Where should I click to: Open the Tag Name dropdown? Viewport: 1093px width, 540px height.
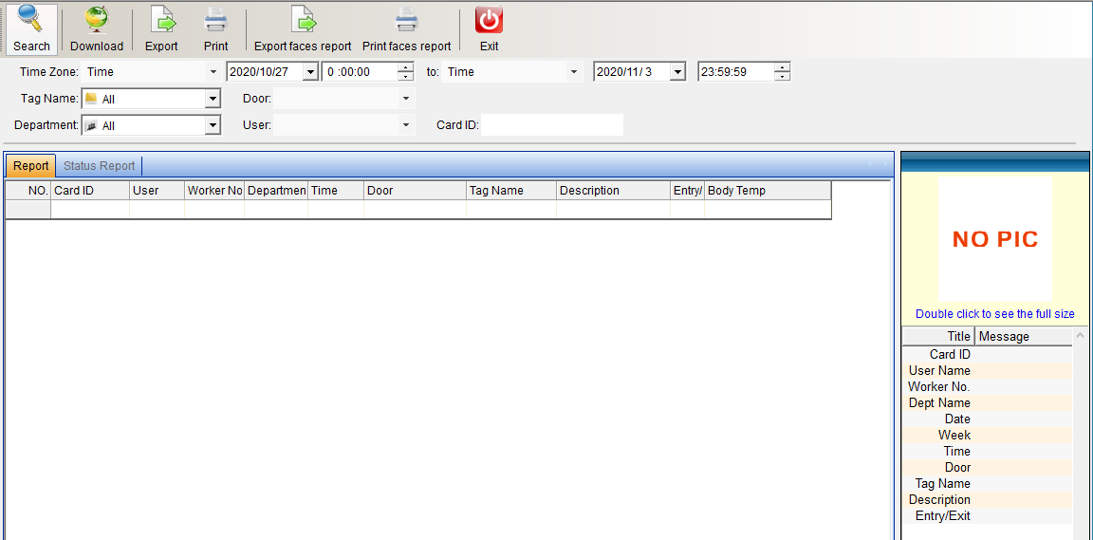click(x=213, y=99)
